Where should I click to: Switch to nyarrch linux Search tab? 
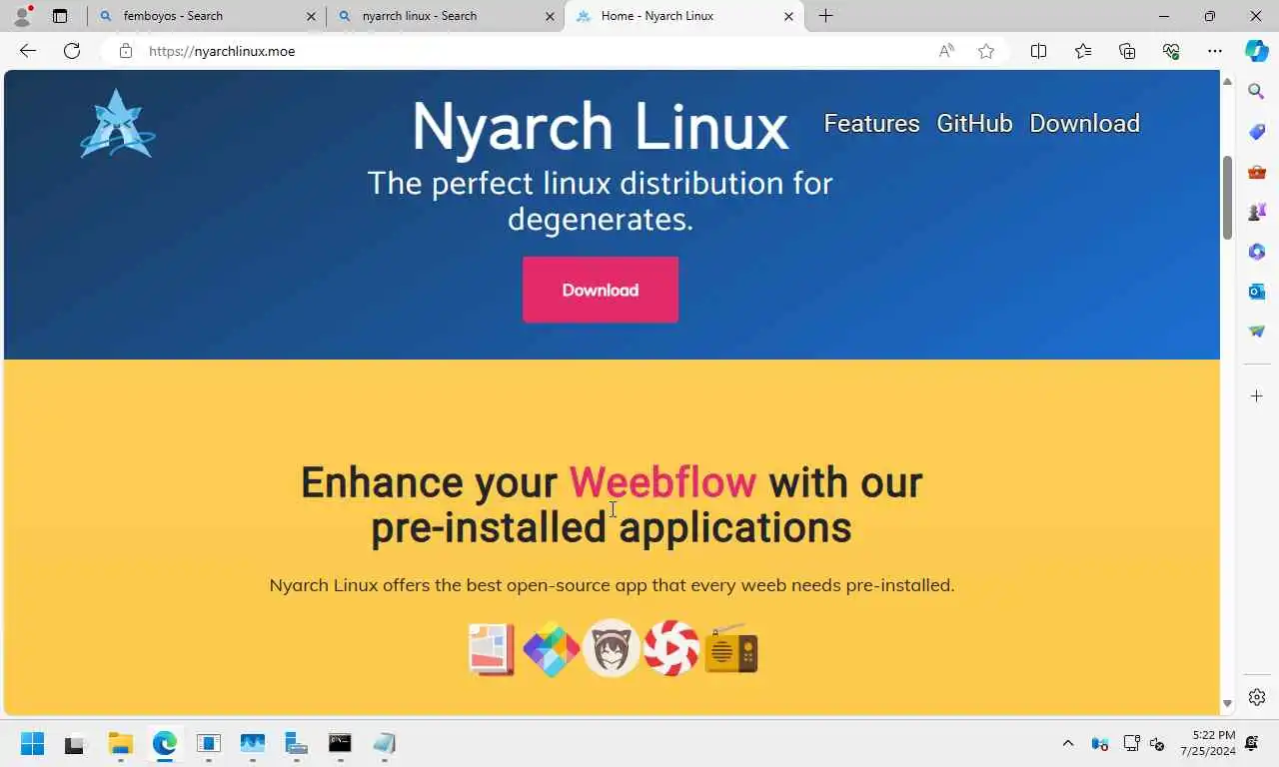click(x=446, y=16)
